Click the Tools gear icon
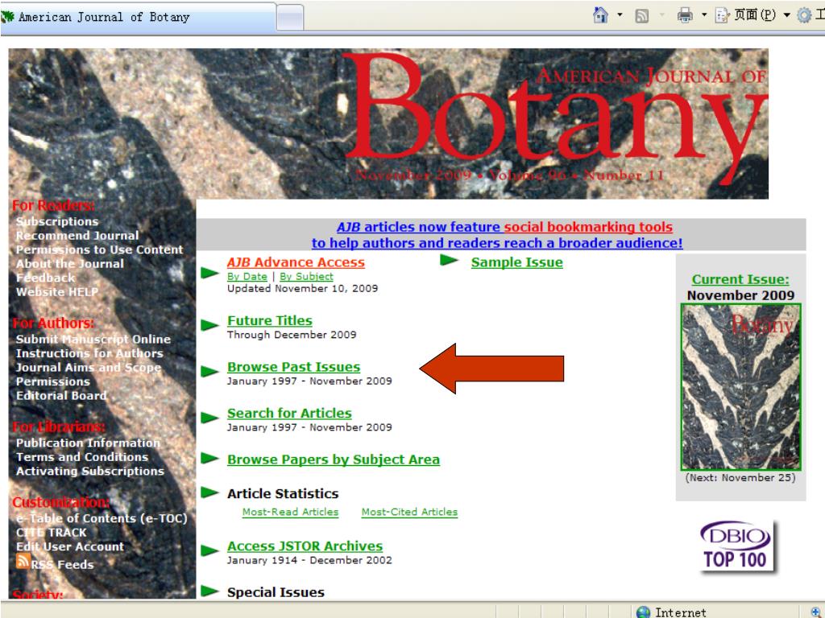 (x=805, y=15)
